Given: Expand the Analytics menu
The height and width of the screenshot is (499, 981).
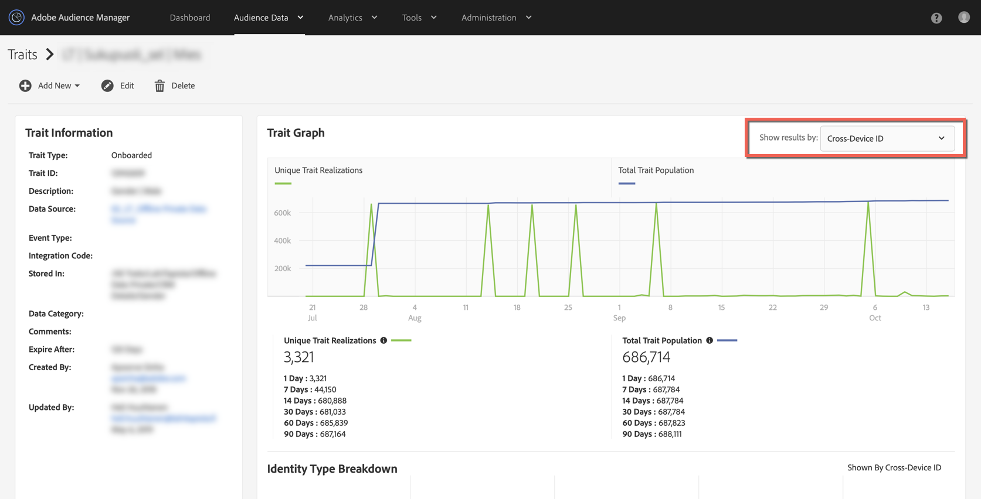Looking at the screenshot, I should click(x=352, y=18).
